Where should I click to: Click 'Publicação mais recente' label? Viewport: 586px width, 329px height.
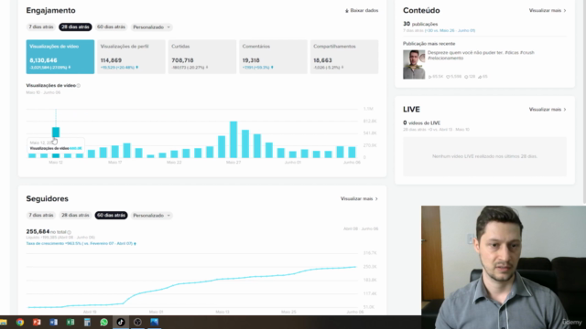pos(429,44)
